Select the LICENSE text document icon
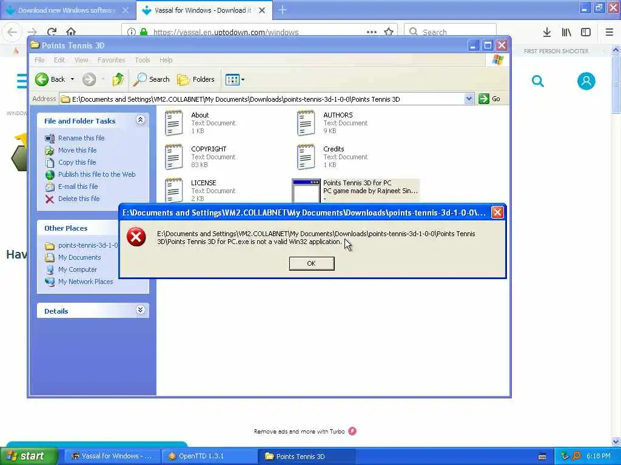The height and width of the screenshot is (465, 621). [x=173, y=190]
